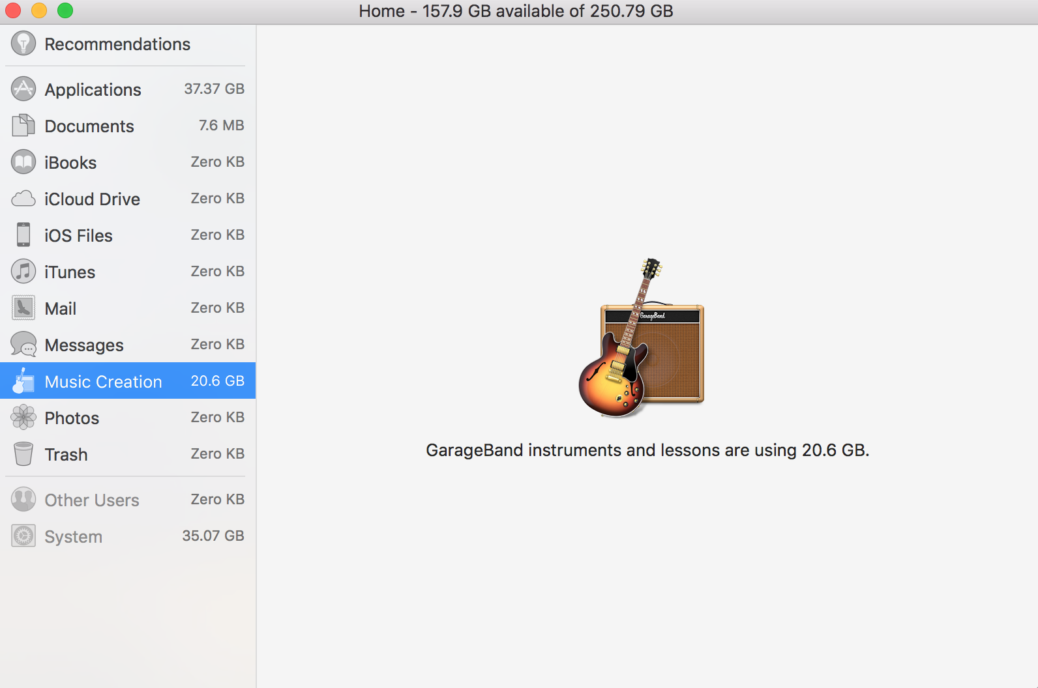Click the Zero KB size beside iOS Files
The image size is (1038, 688).
pyautogui.click(x=217, y=235)
